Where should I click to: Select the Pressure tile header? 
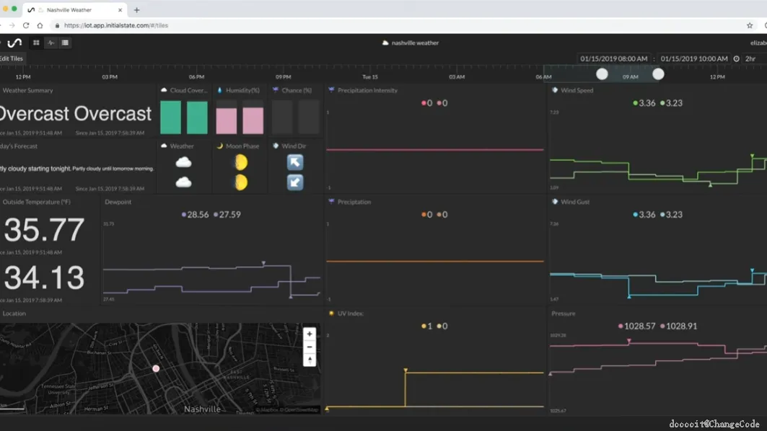pyautogui.click(x=564, y=314)
